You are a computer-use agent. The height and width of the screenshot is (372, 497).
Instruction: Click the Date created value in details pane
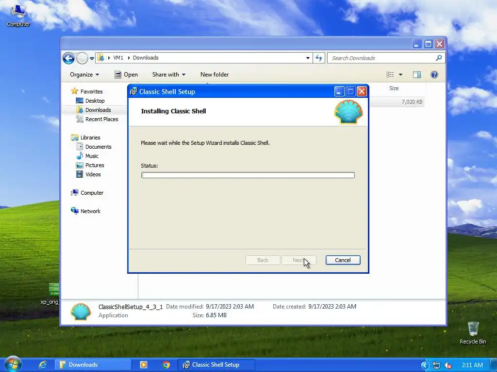(332, 307)
